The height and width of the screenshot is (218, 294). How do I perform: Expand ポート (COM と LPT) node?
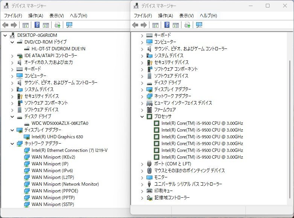click(142, 164)
